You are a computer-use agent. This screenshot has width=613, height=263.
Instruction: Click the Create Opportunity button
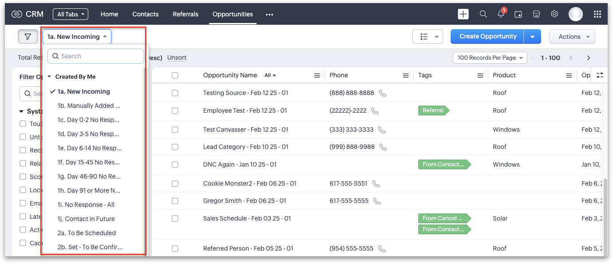(x=487, y=37)
